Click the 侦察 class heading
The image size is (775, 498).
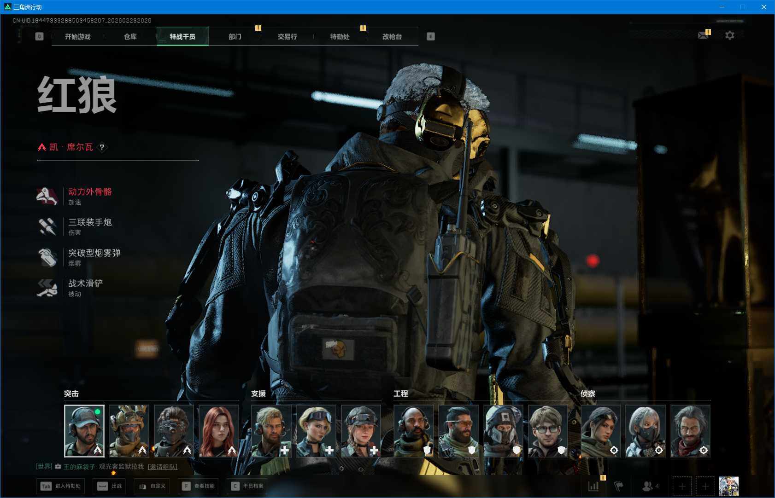click(x=588, y=394)
